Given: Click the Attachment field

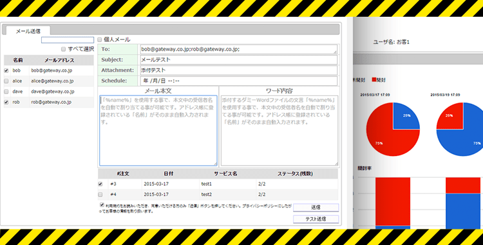Looking at the screenshot, I should click(238, 70).
